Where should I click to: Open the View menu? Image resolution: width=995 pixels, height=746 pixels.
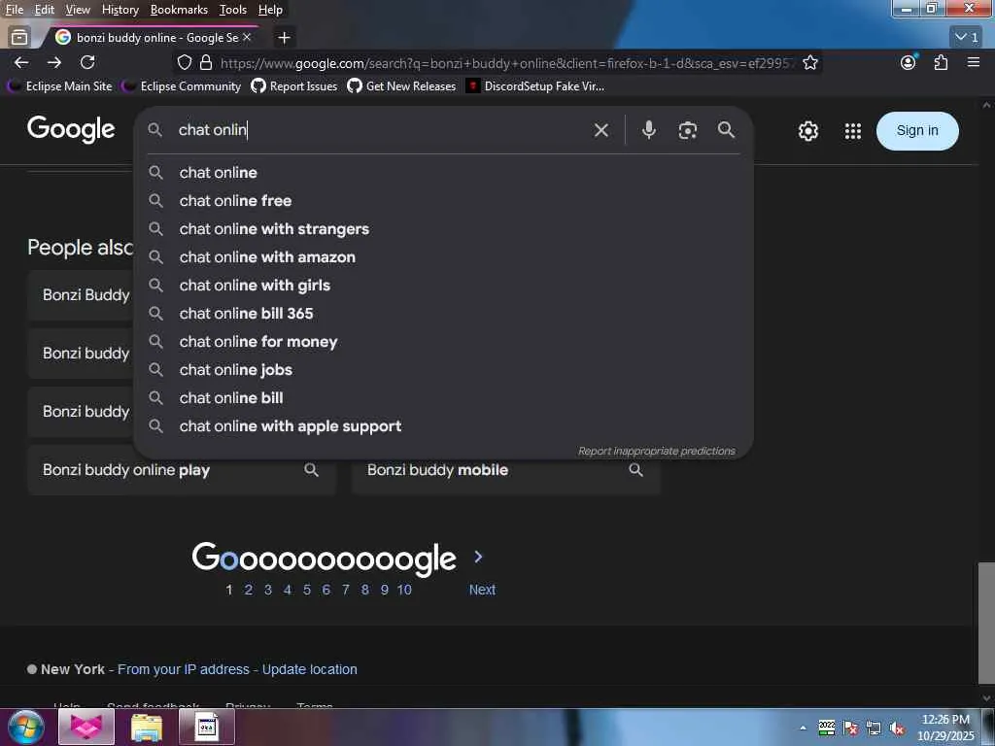[x=78, y=10]
